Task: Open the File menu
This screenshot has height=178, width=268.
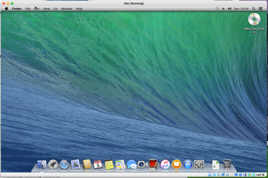Action: [x=28, y=9]
